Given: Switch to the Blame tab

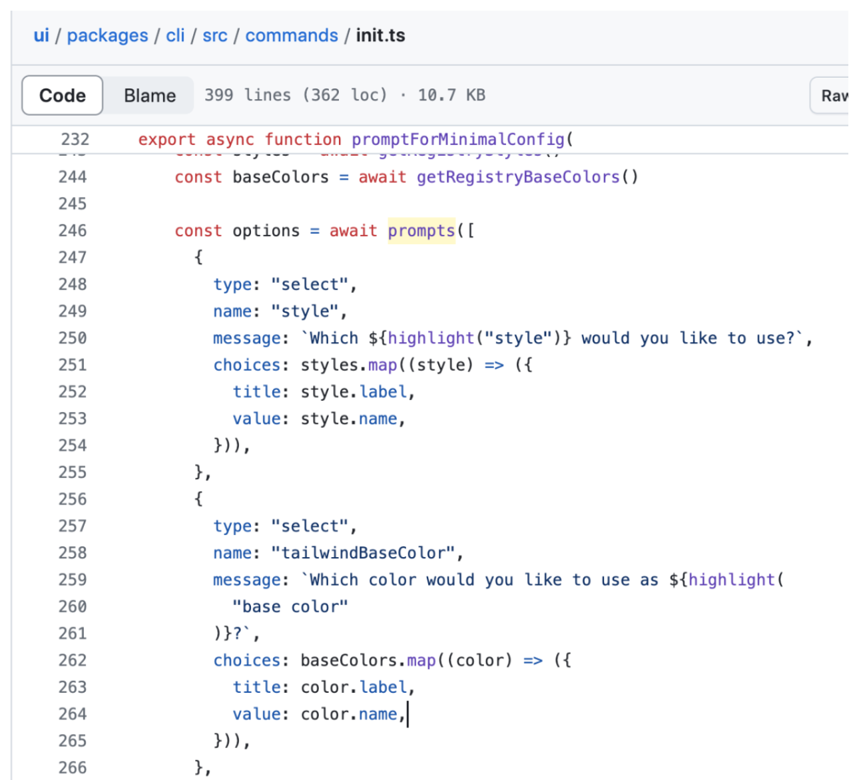Looking at the screenshot, I should pyautogui.click(x=150, y=95).
